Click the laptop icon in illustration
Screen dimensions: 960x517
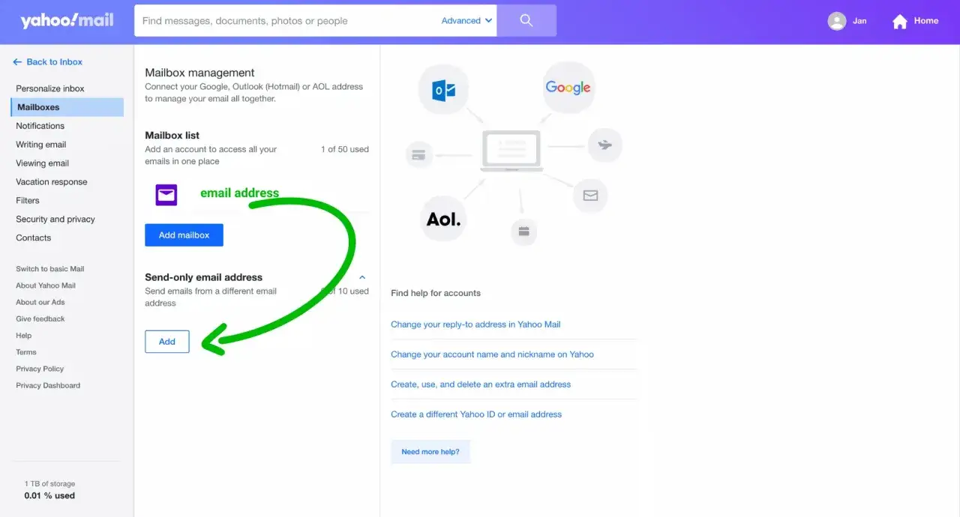pos(511,151)
